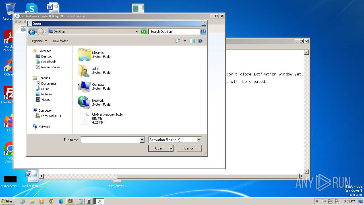Select Music library
This screenshot has width=364, height=205.
45,89
